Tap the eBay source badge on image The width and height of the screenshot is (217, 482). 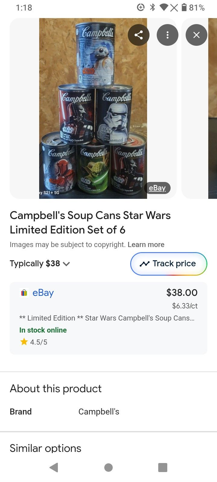tap(157, 188)
